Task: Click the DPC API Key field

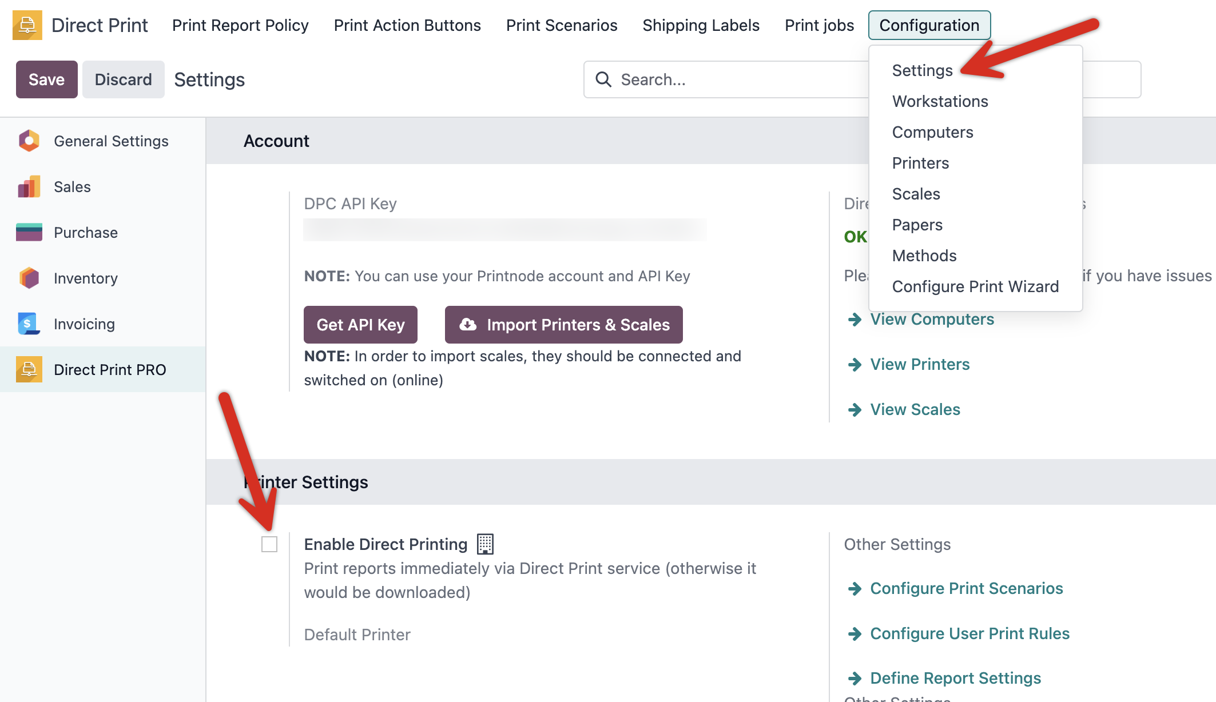Action: [x=505, y=230]
